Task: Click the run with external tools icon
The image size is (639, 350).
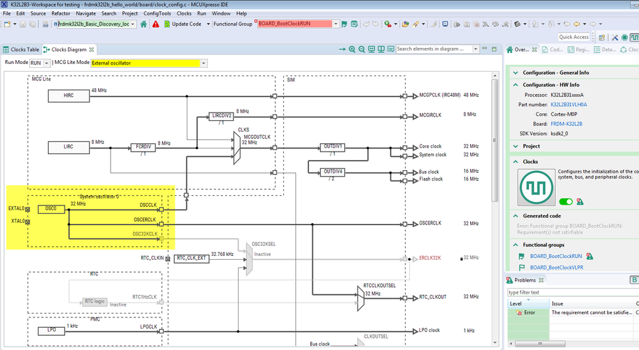Action: click(x=388, y=24)
